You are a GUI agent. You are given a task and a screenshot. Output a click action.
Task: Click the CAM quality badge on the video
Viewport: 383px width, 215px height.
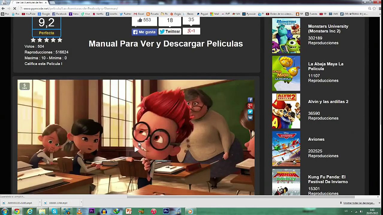tap(25, 86)
